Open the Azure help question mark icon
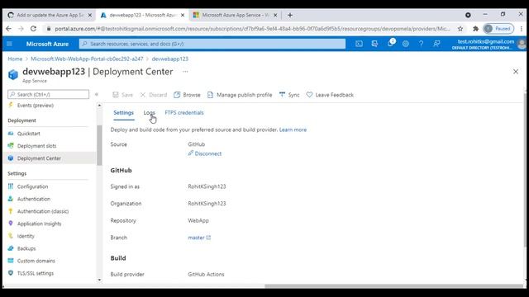This screenshot has width=529, height=297. pyautogui.click(x=421, y=44)
